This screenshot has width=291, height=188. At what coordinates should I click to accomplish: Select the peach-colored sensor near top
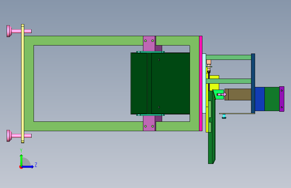(x=209, y=62)
